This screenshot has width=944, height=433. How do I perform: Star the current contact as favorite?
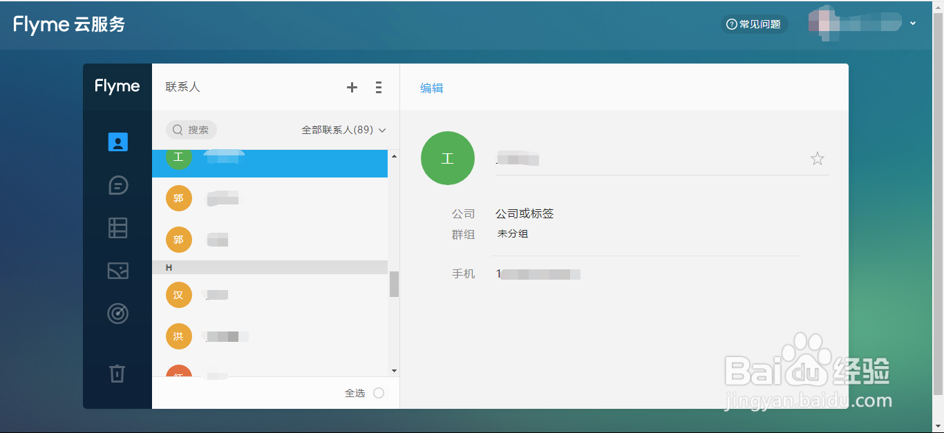pos(818,158)
